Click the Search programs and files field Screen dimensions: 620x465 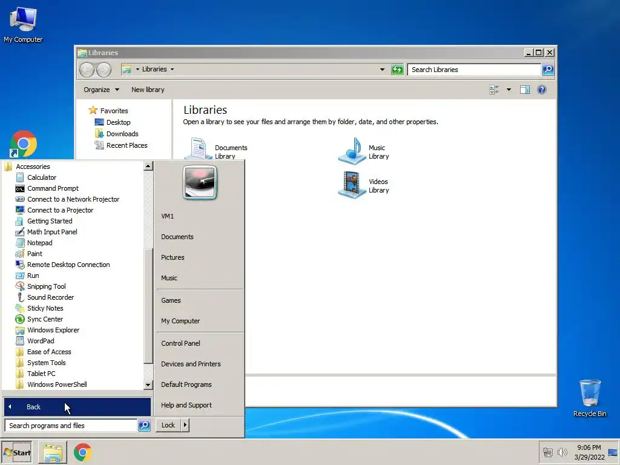[x=71, y=426]
